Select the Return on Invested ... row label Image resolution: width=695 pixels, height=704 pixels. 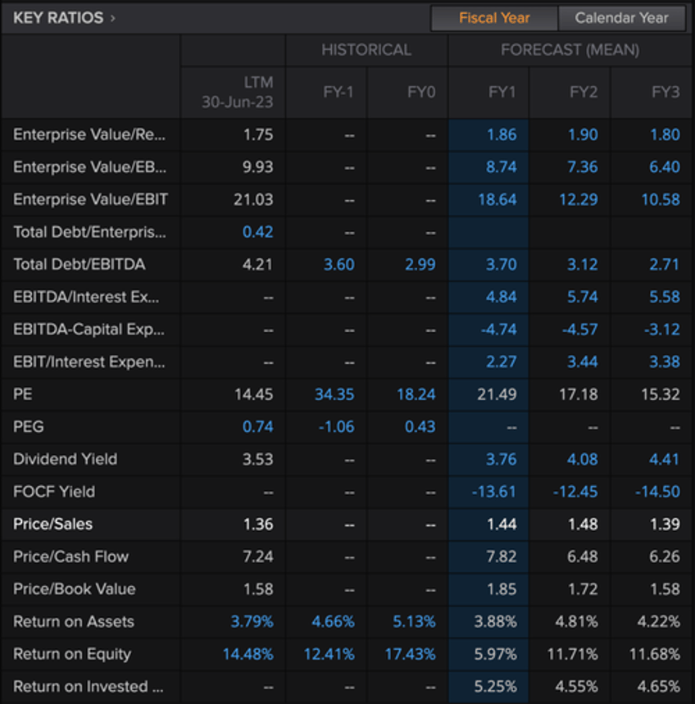88,687
